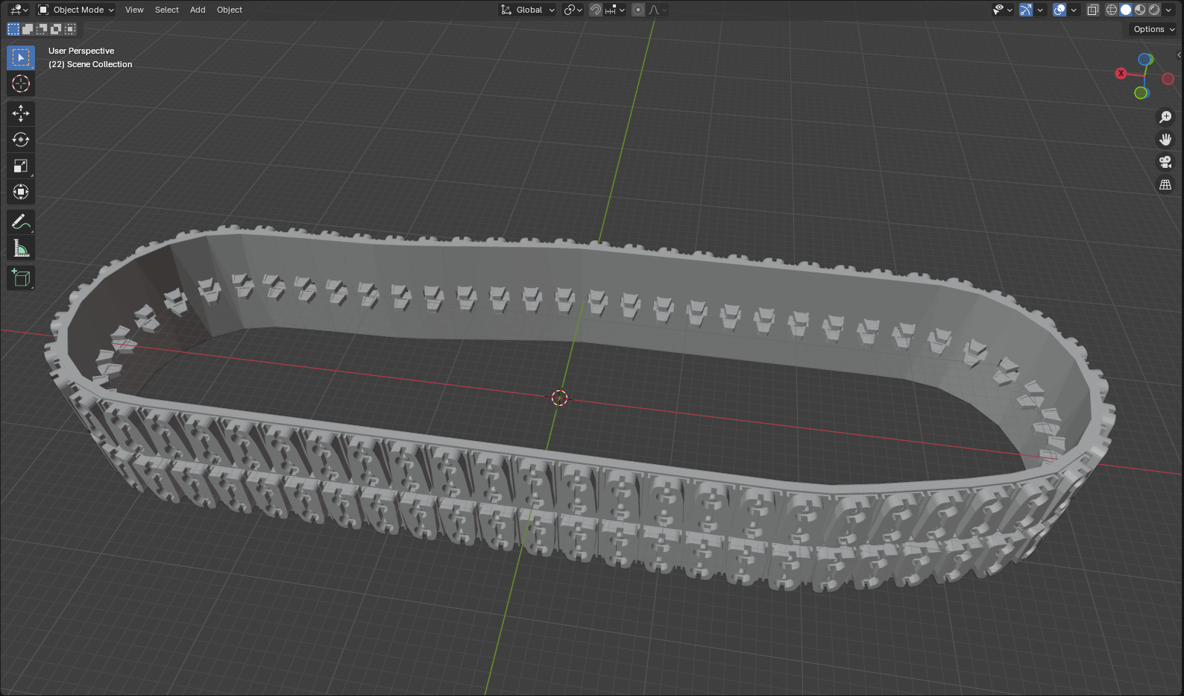The width and height of the screenshot is (1184, 696).
Task: Open the View menu
Action: pos(134,10)
